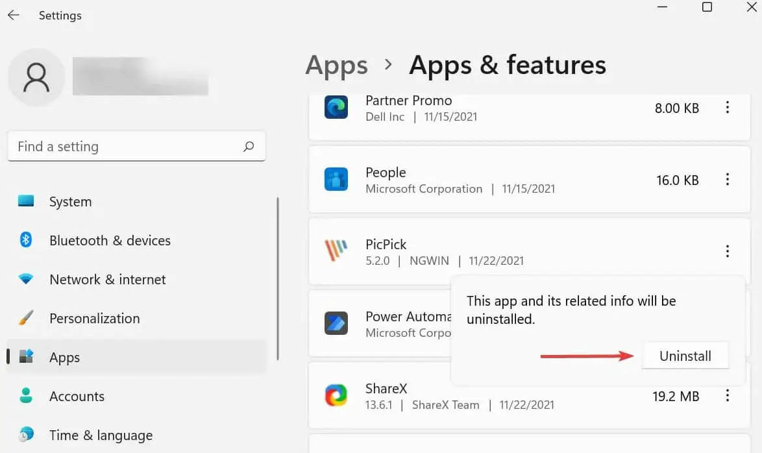
Task: Click the Accounts icon in sidebar
Action: point(25,396)
